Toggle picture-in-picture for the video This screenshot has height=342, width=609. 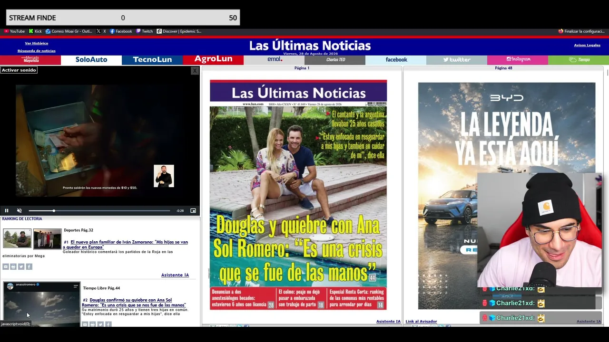(x=193, y=210)
